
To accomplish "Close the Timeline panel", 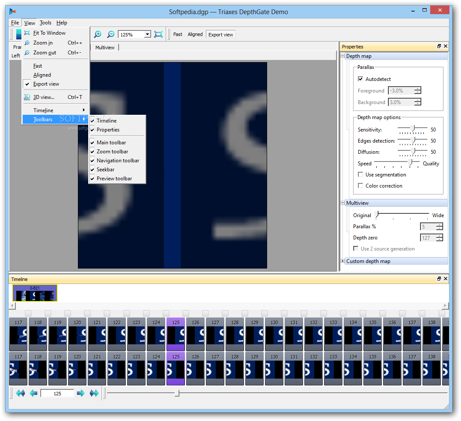I will point(446,279).
